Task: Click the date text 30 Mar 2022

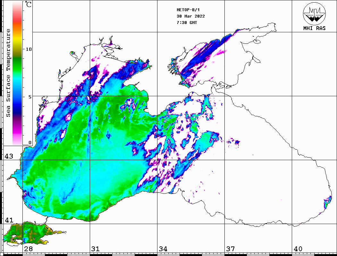Action: click(x=191, y=16)
